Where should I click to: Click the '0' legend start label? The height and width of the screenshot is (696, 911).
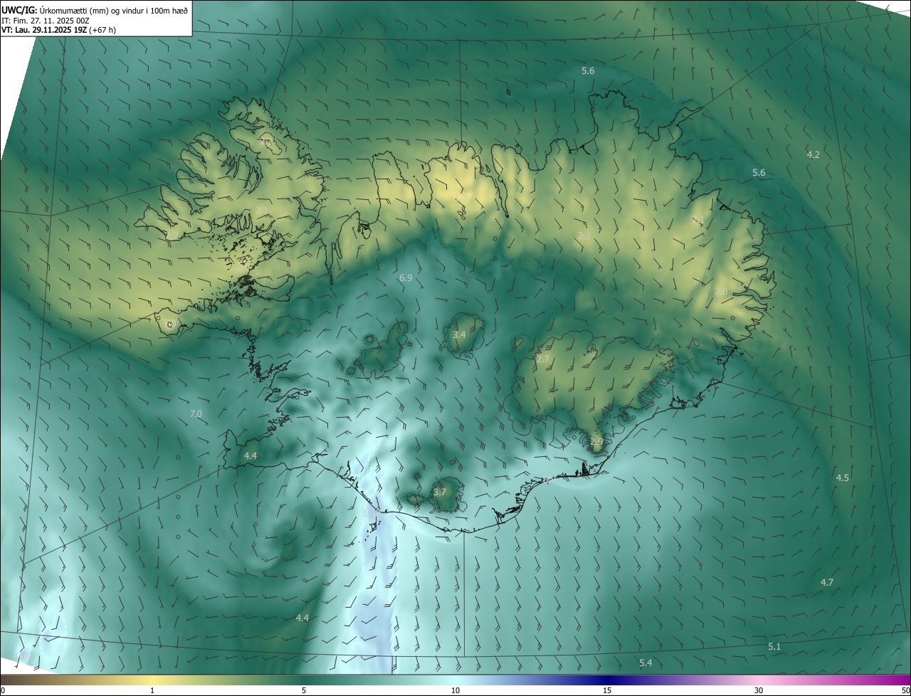tap(3, 690)
